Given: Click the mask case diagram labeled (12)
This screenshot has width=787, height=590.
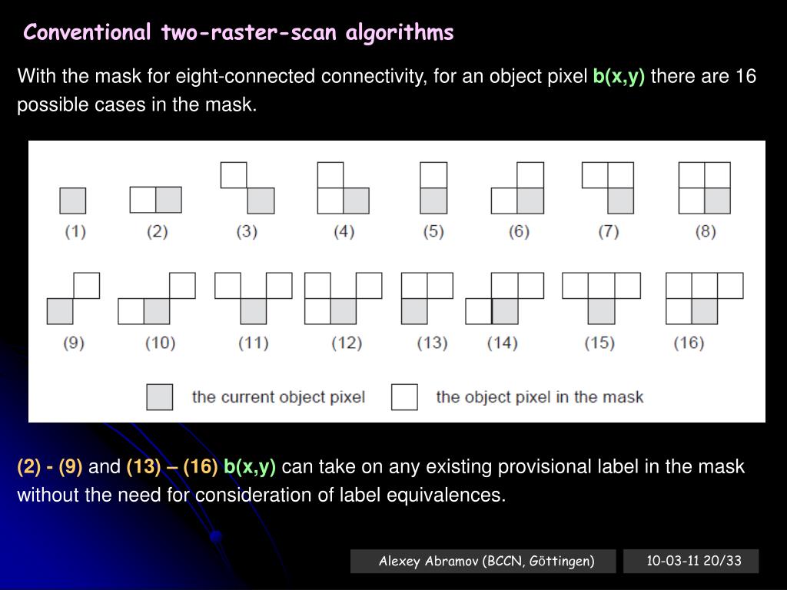Looking at the screenshot, I should (x=344, y=299).
